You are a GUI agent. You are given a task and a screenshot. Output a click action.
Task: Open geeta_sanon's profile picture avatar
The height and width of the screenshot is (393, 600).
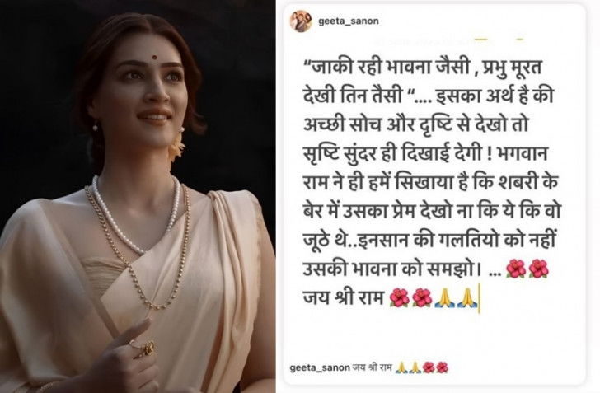(x=301, y=21)
